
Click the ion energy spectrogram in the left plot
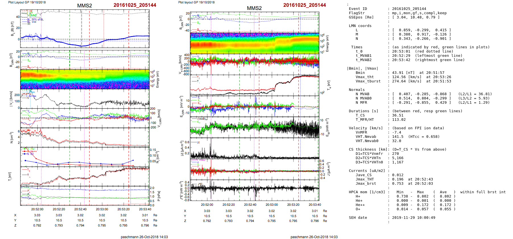point(85,79)
